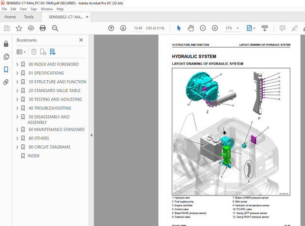Viewport: 305px width, 226px height.
Task: Jump to 80 OTHERS bookmark text
Action: pos(39,138)
